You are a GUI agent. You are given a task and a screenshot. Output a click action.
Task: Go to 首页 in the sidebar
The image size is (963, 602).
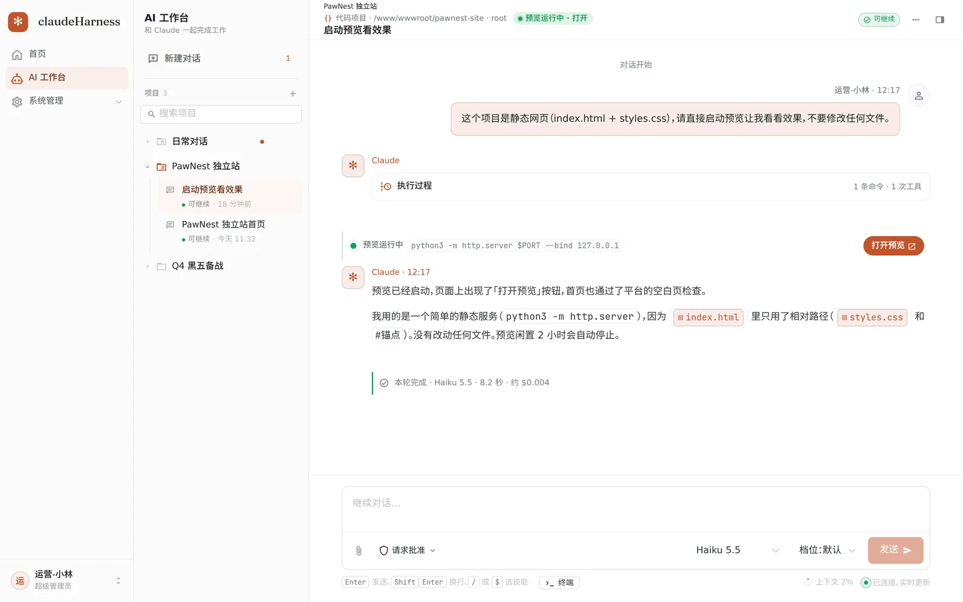(66, 54)
